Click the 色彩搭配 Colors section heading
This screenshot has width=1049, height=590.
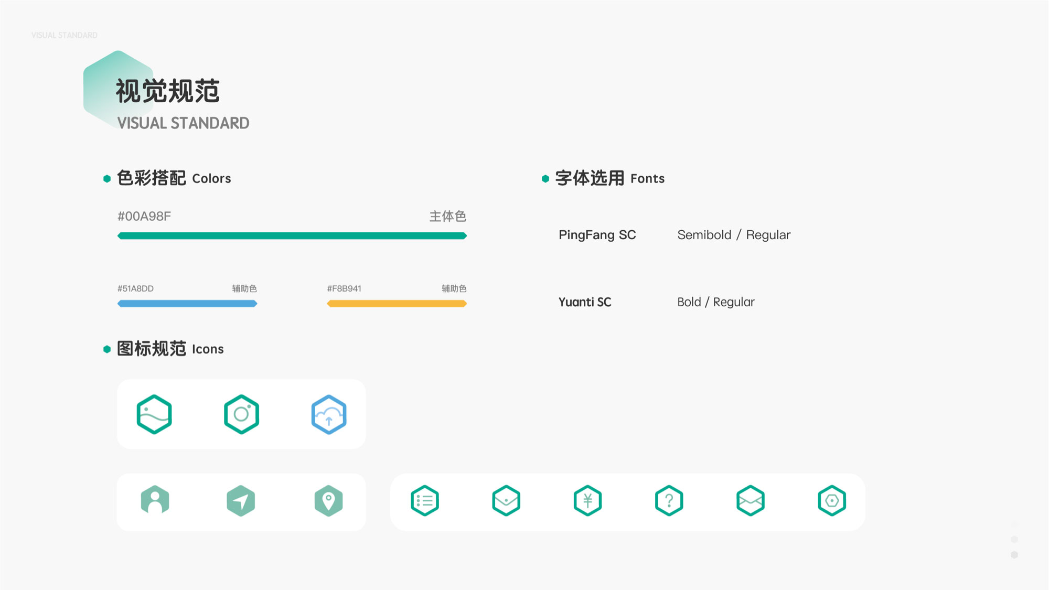tap(174, 178)
